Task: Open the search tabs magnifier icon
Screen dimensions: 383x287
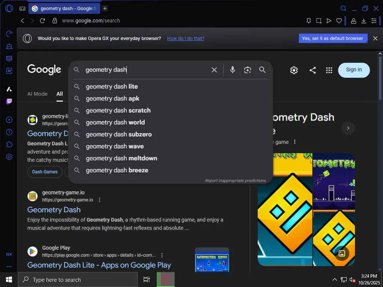Action: pos(343,8)
